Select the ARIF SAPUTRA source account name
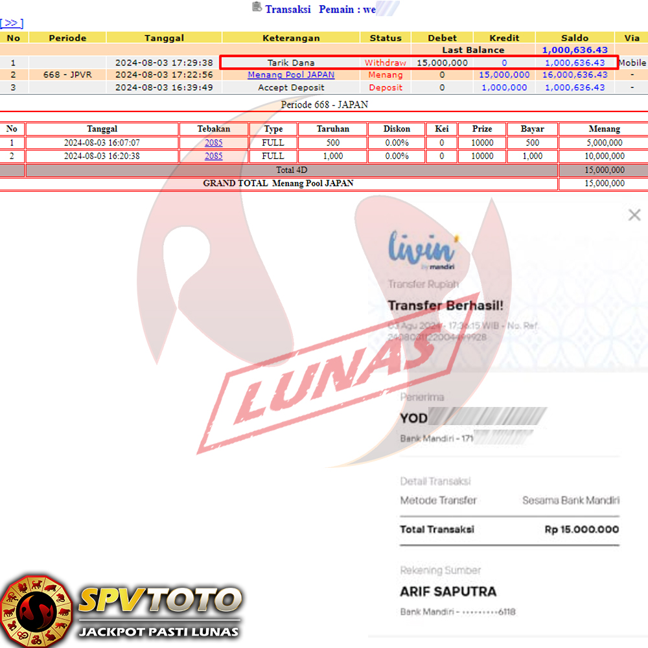Image resolution: width=648 pixels, height=648 pixels. click(448, 592)
